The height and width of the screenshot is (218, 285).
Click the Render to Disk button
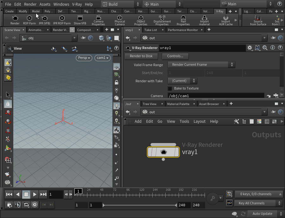click(141, 56)
